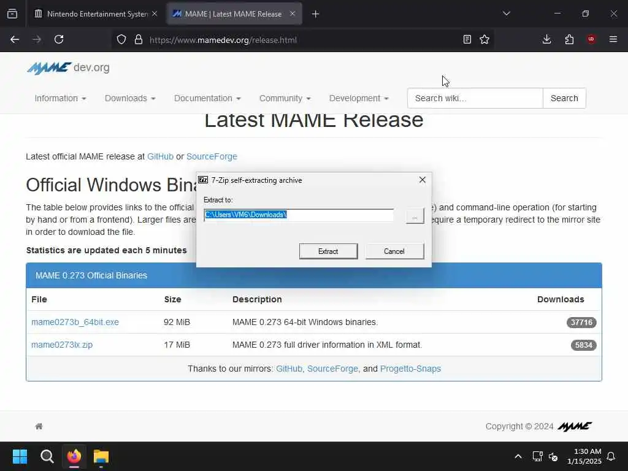Expand the Development menu
Screen dimensions: 628x471
[x=359, y=98]
